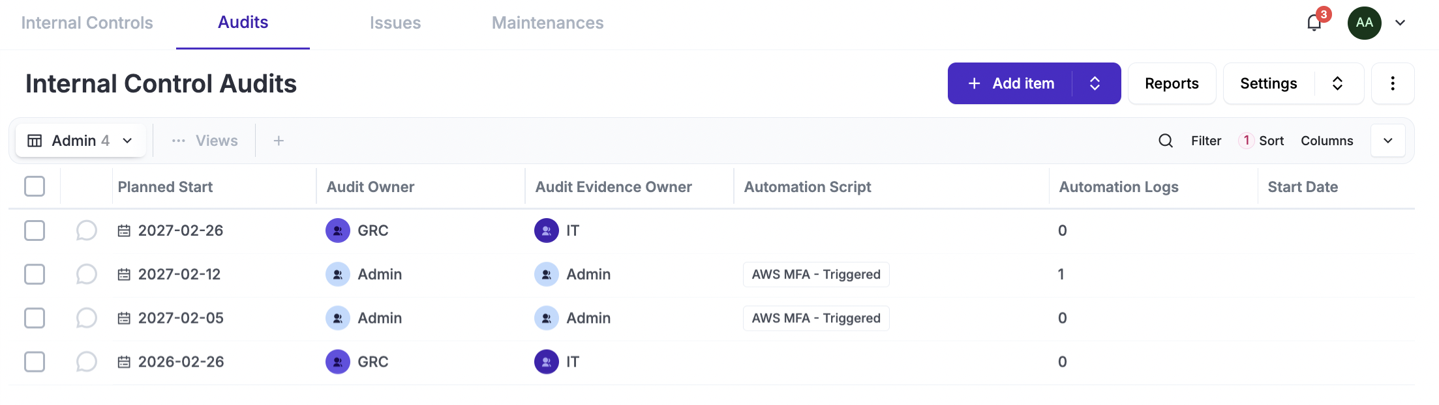1439x405 pixels.
Task: Open the Reports button
Action: click(x=1172, y=83)
